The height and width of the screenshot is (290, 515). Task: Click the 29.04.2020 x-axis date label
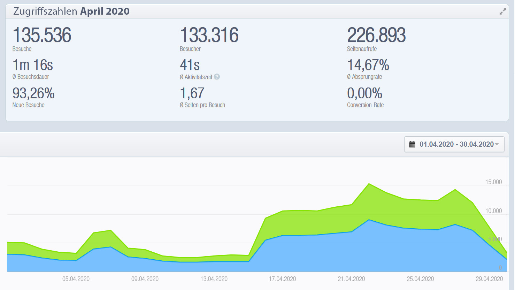pyautogui.click(x=489, y=279)
